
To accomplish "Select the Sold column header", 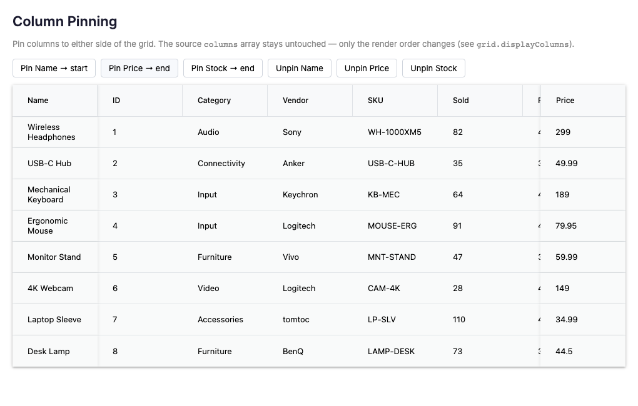I will point(480,101).
